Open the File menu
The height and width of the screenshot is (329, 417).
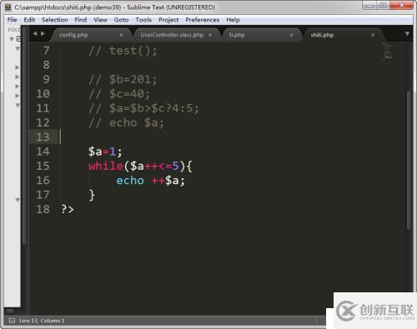click(12, 20)
